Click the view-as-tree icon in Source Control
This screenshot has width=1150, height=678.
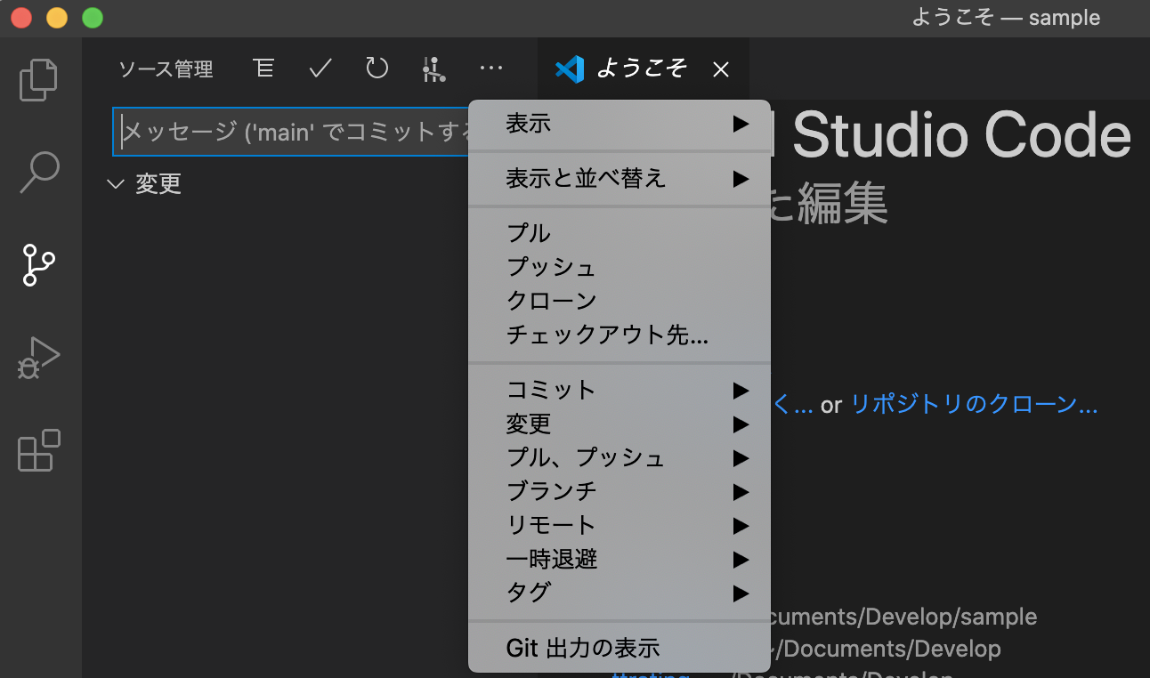pos(263,68)
